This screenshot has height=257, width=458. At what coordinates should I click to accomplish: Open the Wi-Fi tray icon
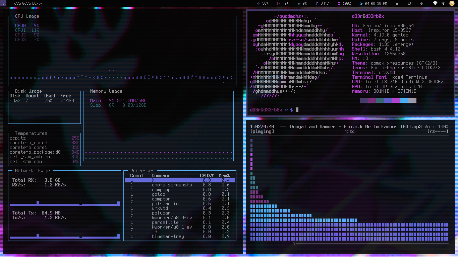tap(435, 3)
